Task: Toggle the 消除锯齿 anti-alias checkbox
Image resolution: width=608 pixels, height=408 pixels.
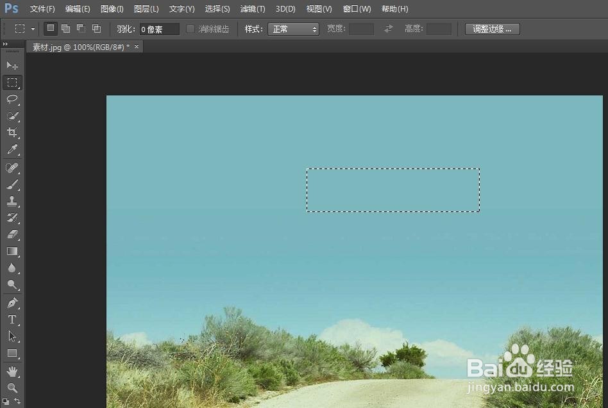Action: 190,29
